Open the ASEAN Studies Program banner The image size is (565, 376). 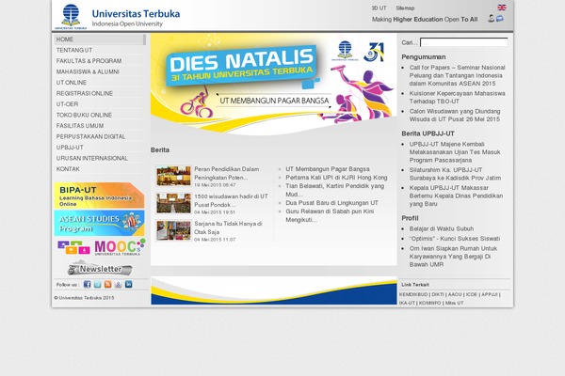coord(99,223)
